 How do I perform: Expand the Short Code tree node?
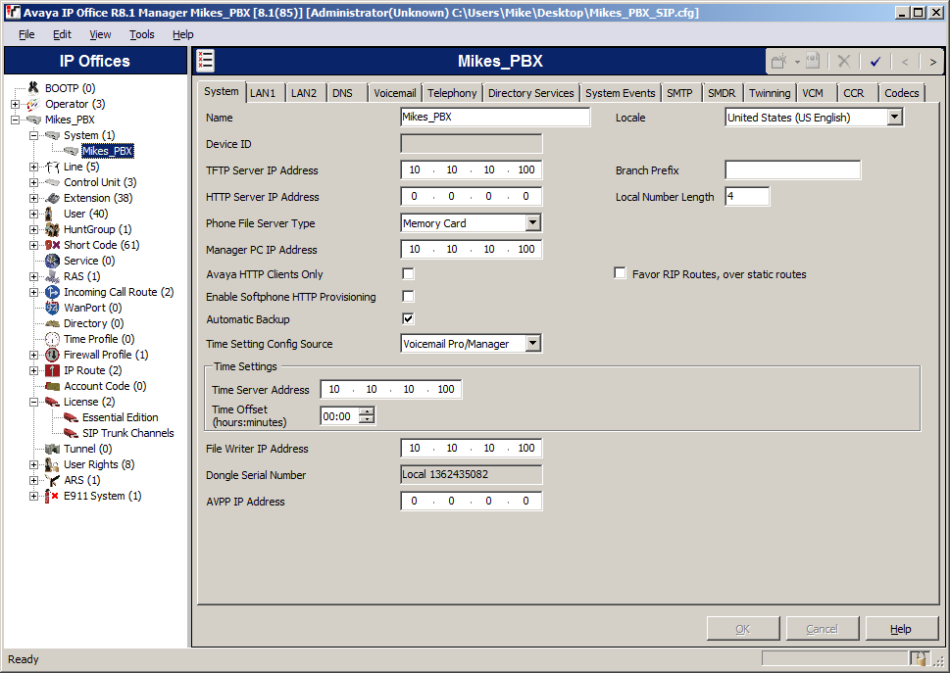(34, 245)
